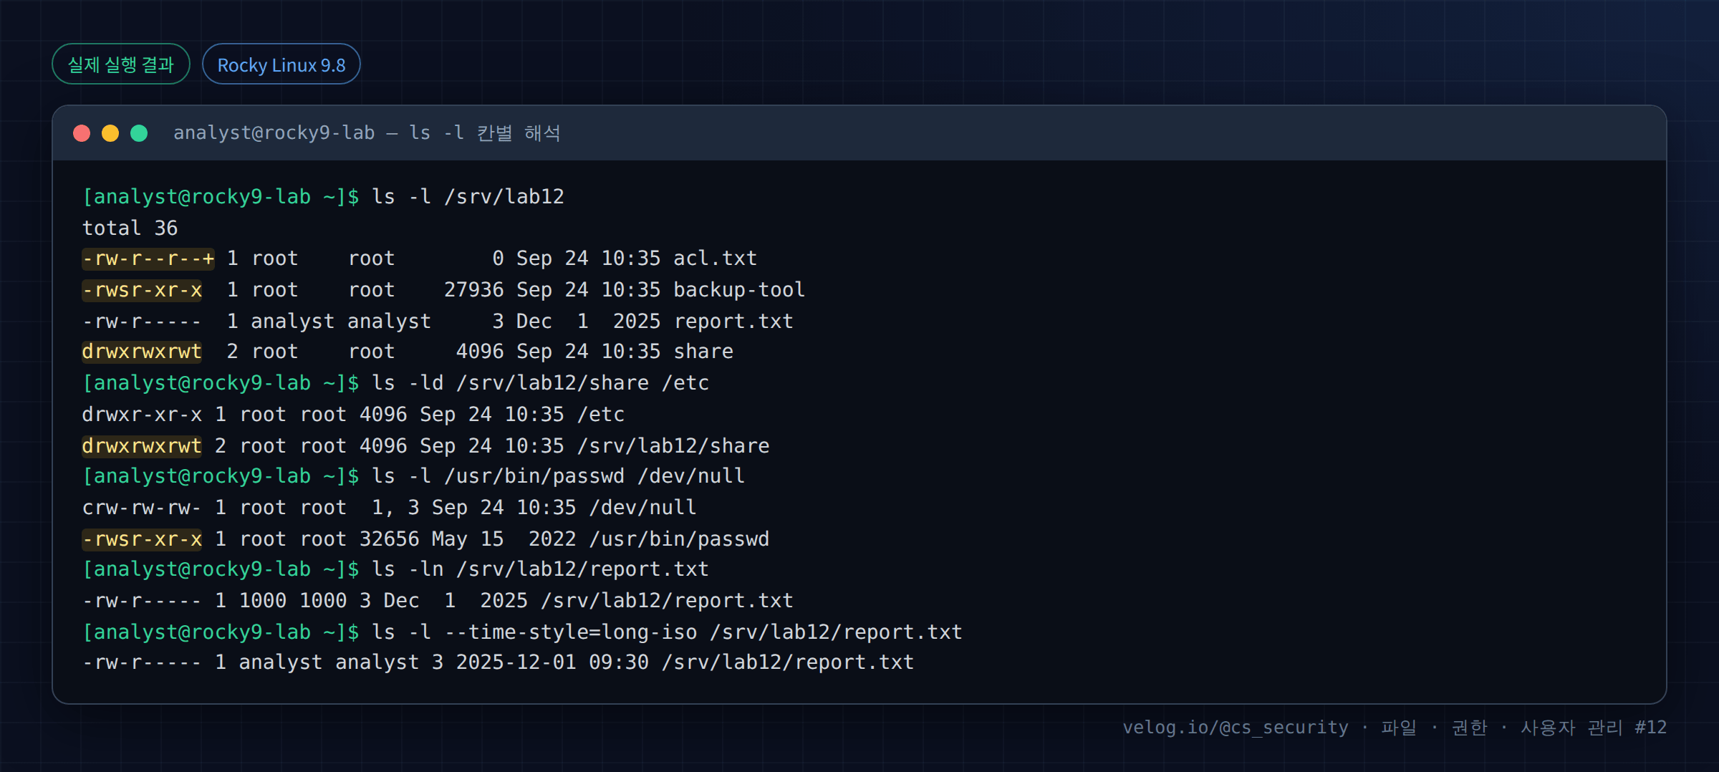
Task: Click the green maximize dot in the terminal title bar
Action: 139,133
